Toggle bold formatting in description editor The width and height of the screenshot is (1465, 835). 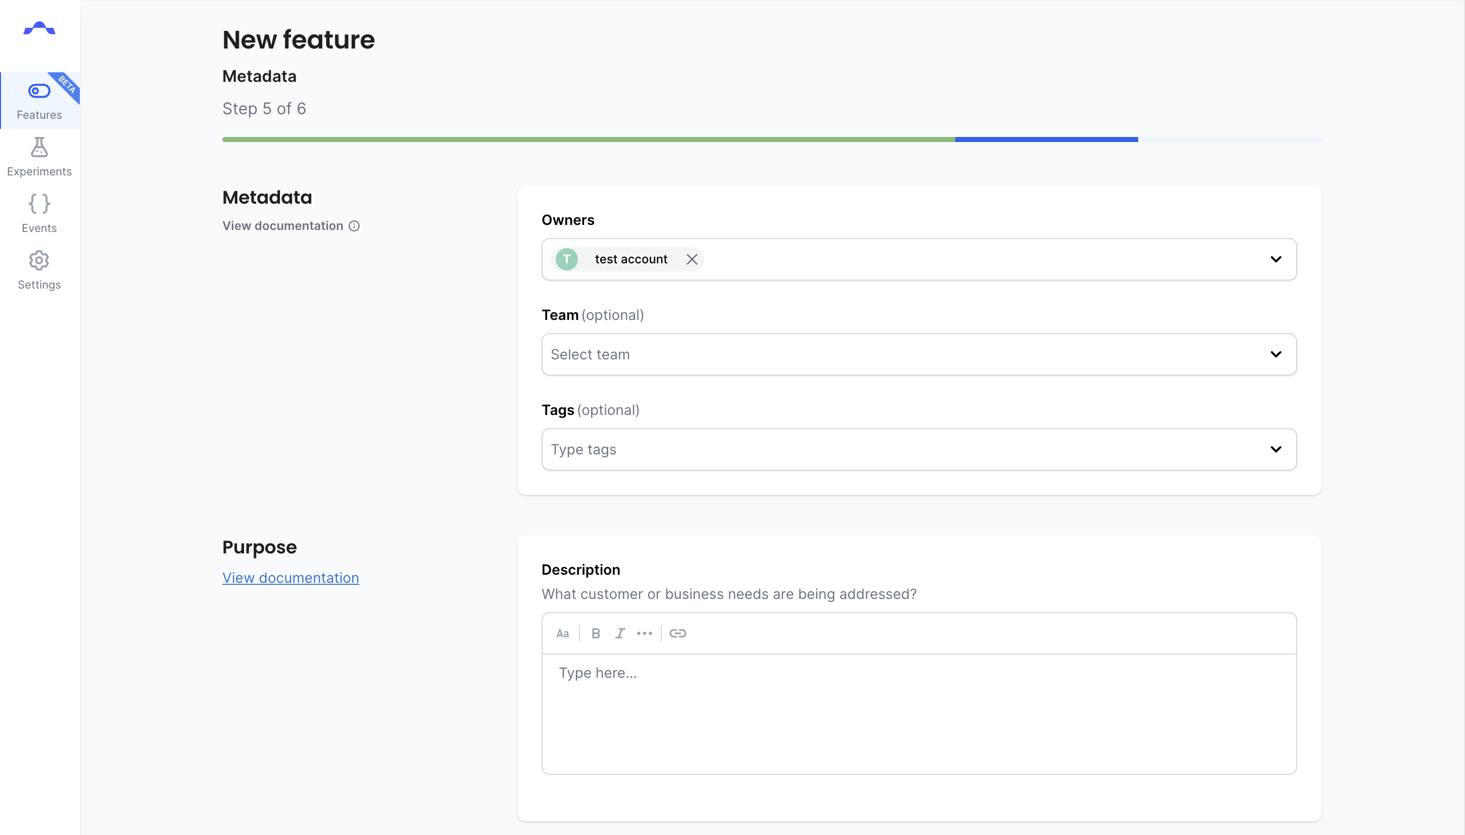click(x=596, y=634)
